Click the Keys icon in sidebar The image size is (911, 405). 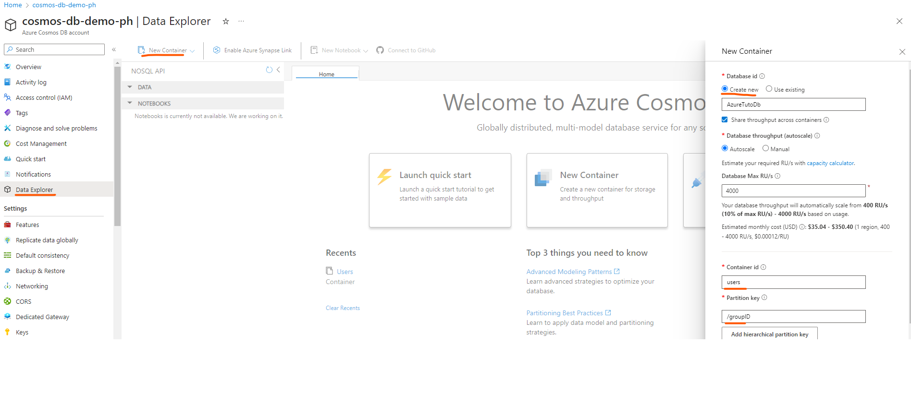point(7,332)
